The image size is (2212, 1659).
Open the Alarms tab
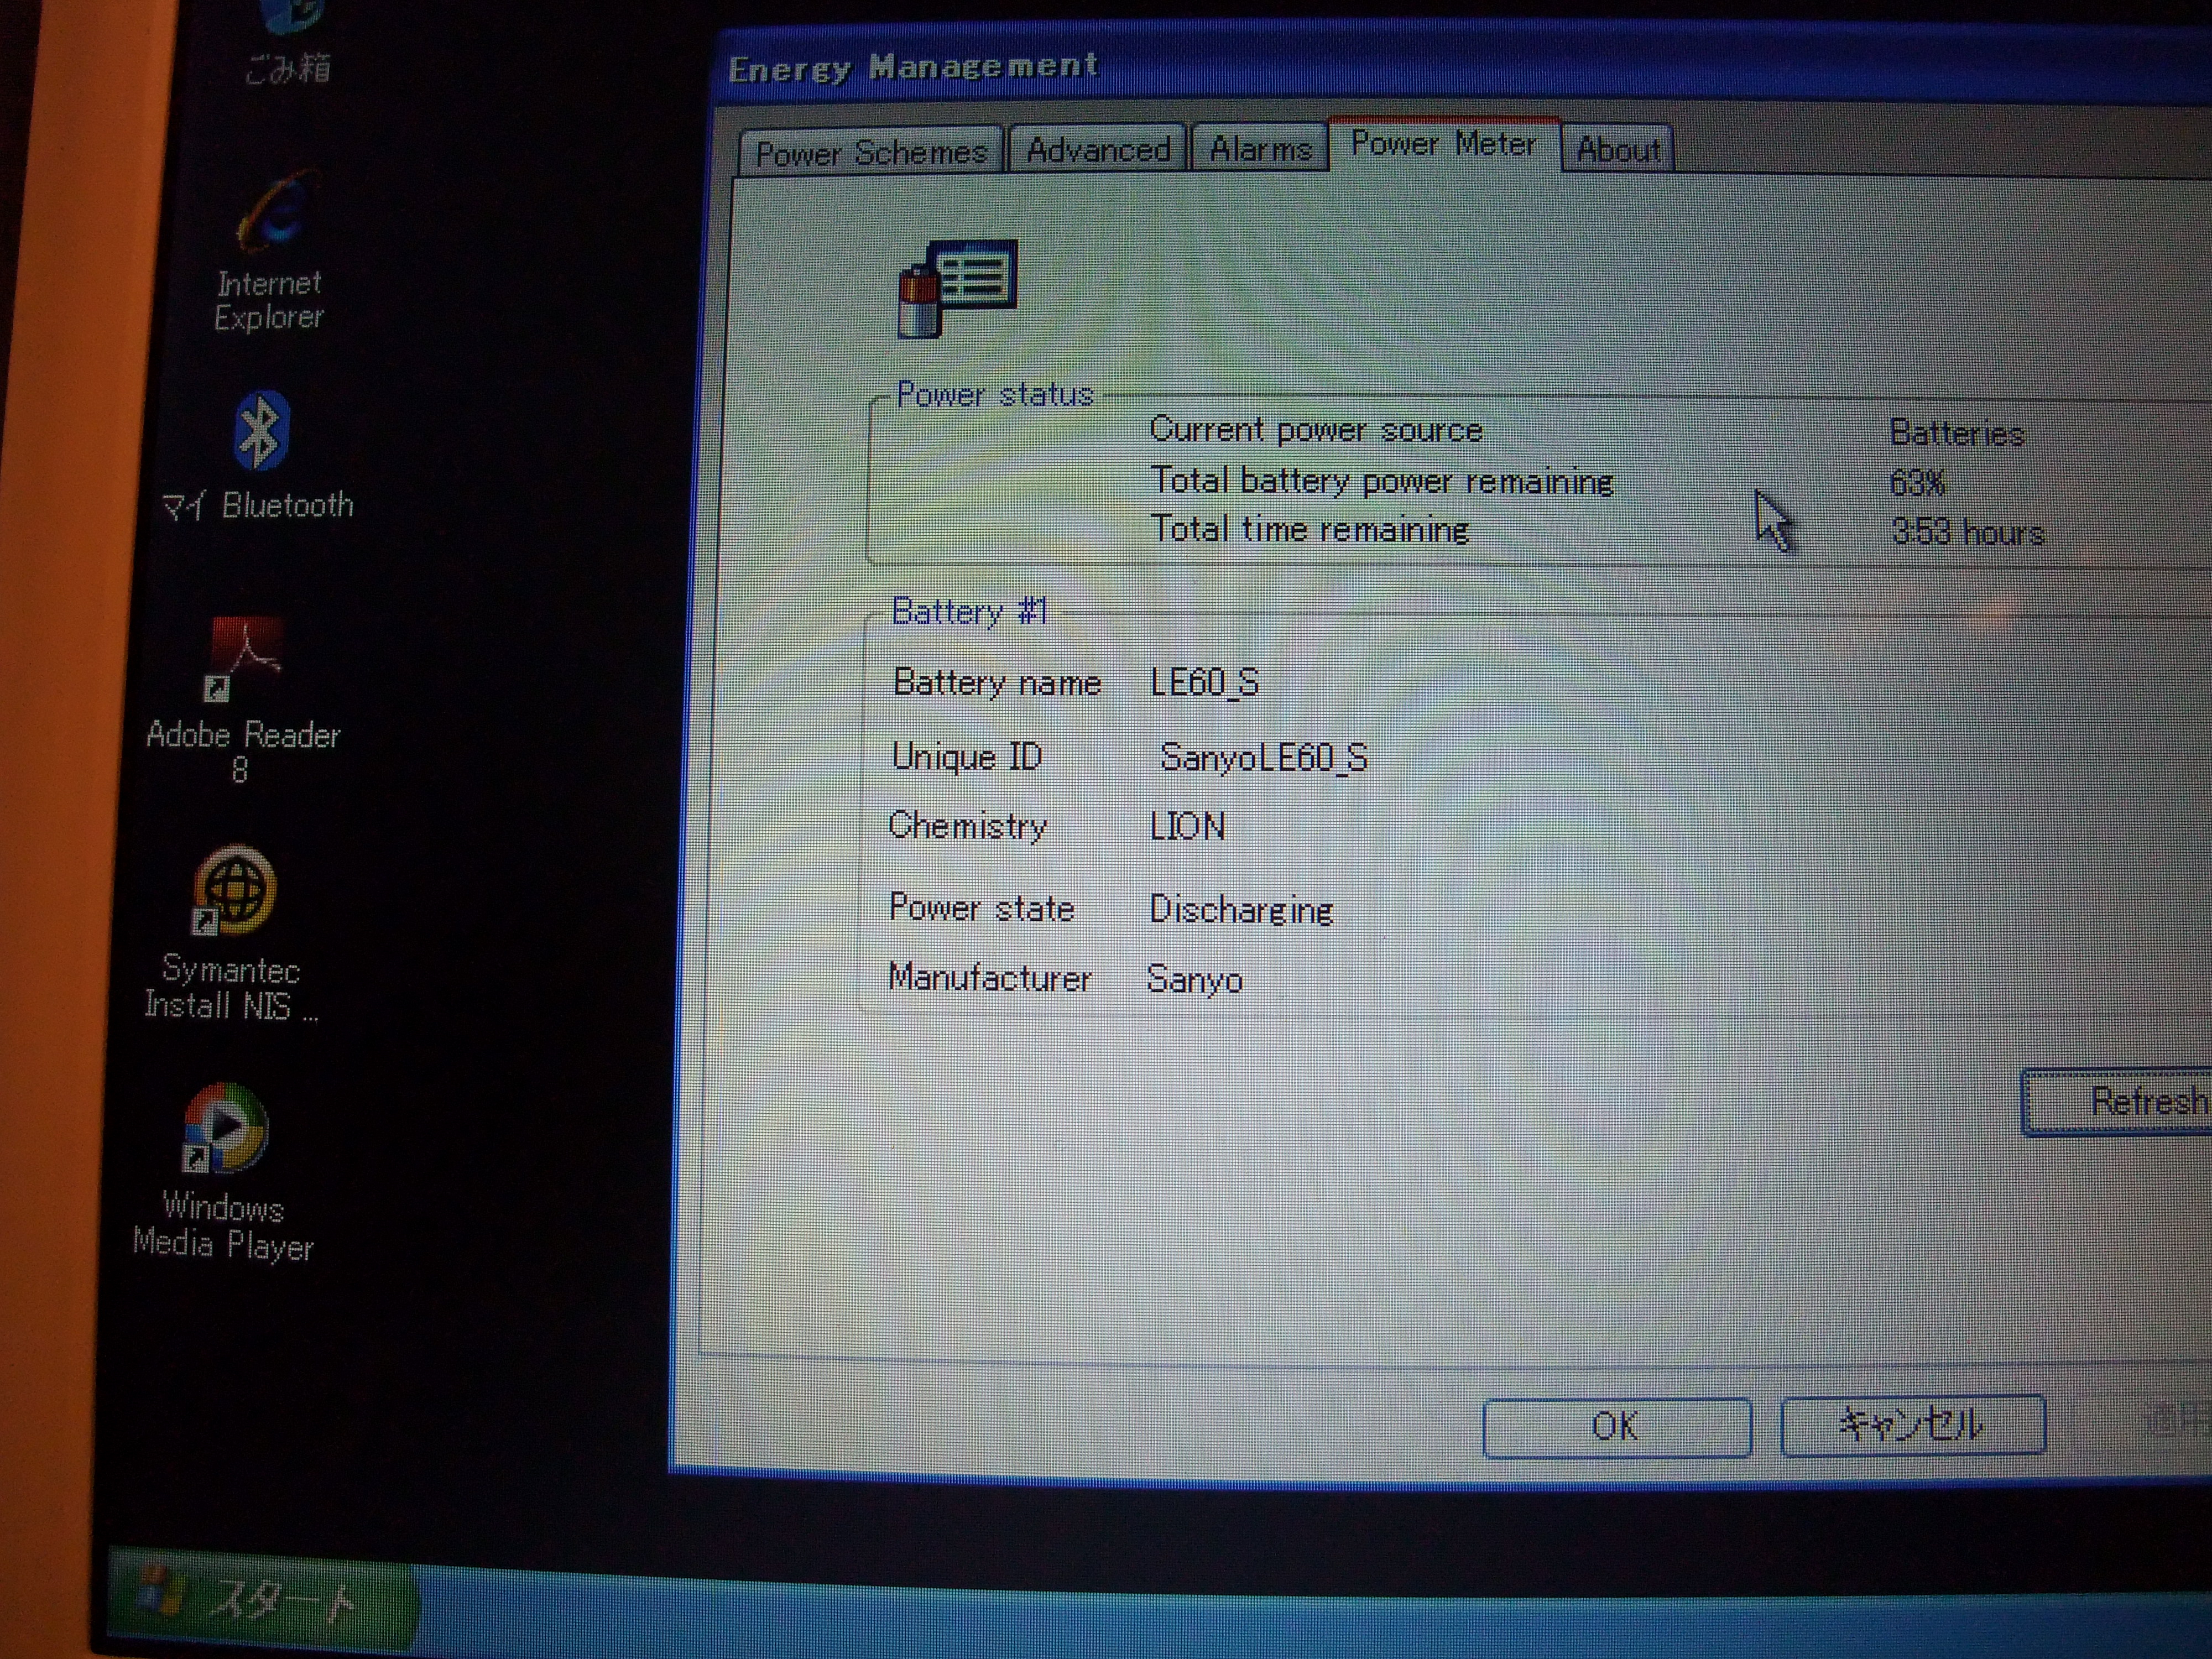point(1260,149)
